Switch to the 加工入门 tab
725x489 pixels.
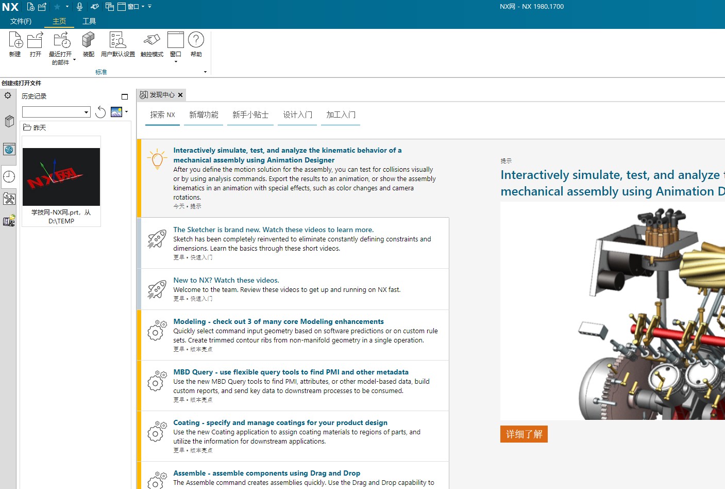pos(341,115)
